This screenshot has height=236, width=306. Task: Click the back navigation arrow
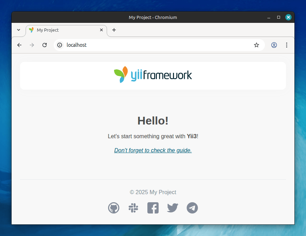pyautogui.click(x=19, y=45)
